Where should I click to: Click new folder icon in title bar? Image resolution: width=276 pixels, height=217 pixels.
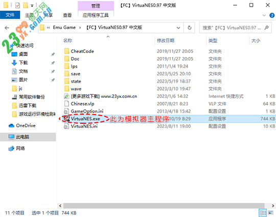(x=26, y=5)
